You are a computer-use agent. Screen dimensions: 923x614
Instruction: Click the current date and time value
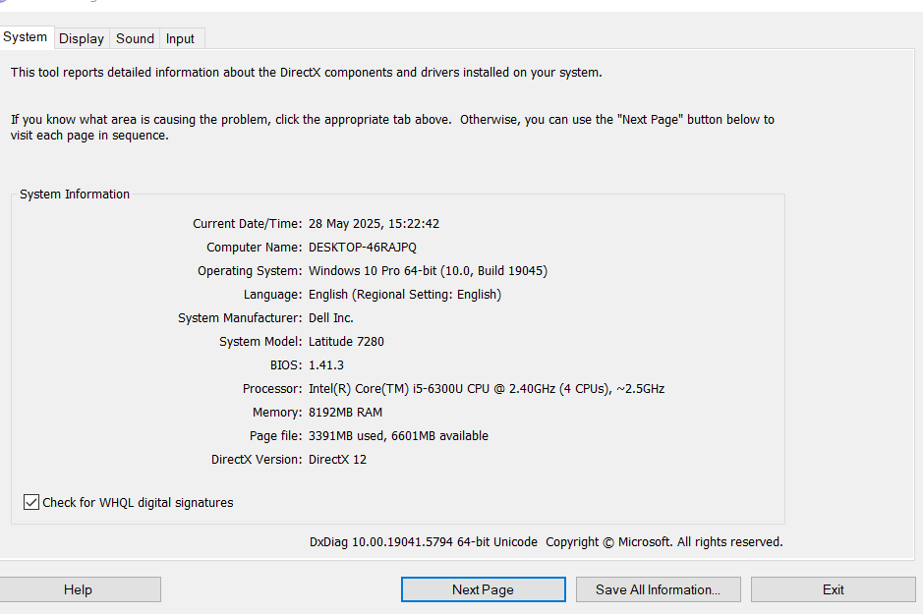374,224
